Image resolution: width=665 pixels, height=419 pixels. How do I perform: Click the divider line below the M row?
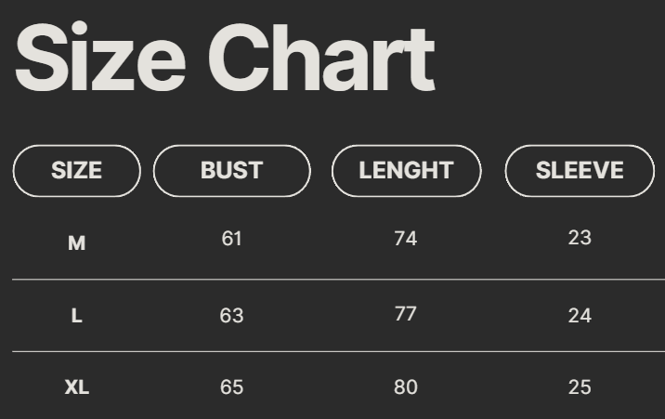(x=334, y=279)
